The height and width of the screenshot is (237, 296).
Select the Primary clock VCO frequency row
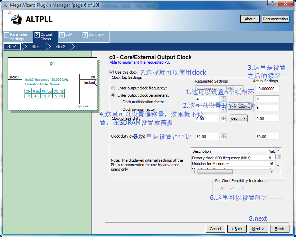pos(233,158)
